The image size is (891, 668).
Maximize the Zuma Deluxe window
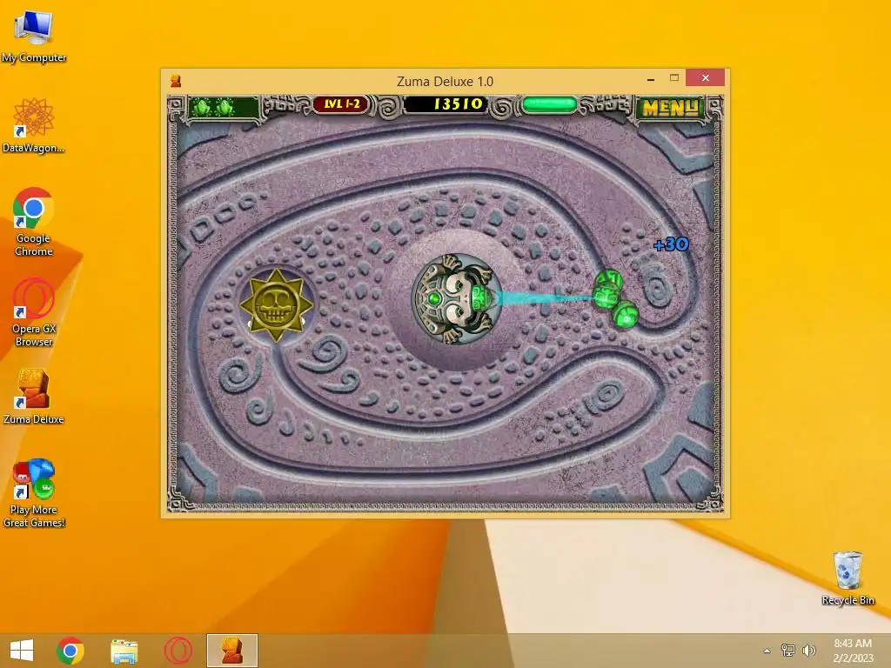pyautogui.click(x=674, y=77)
